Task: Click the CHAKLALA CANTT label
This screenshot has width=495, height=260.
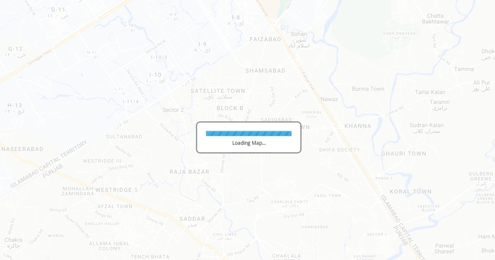Action: [289, 202]
